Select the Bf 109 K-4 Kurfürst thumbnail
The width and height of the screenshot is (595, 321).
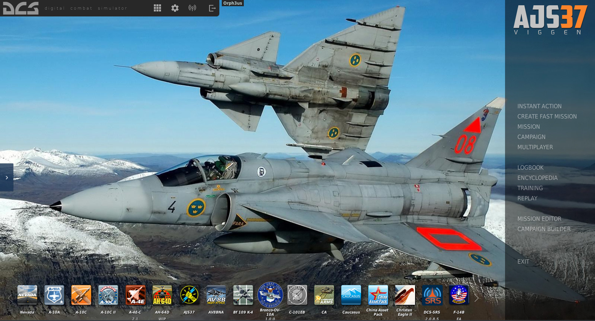point(243,295)
